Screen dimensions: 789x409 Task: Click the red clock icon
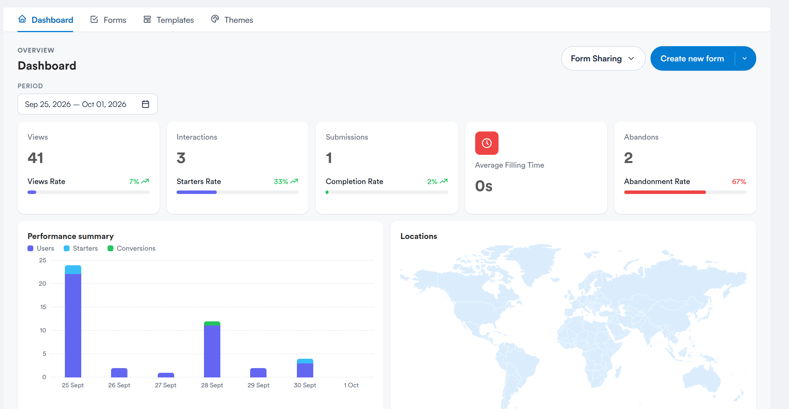pos(486,143)
